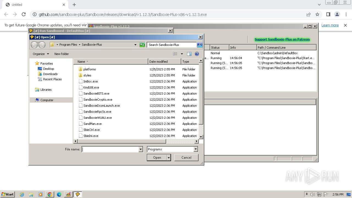The image size is (352, 198).
Task: Reload the page in Chrome
Action: (x=24, y=14)
